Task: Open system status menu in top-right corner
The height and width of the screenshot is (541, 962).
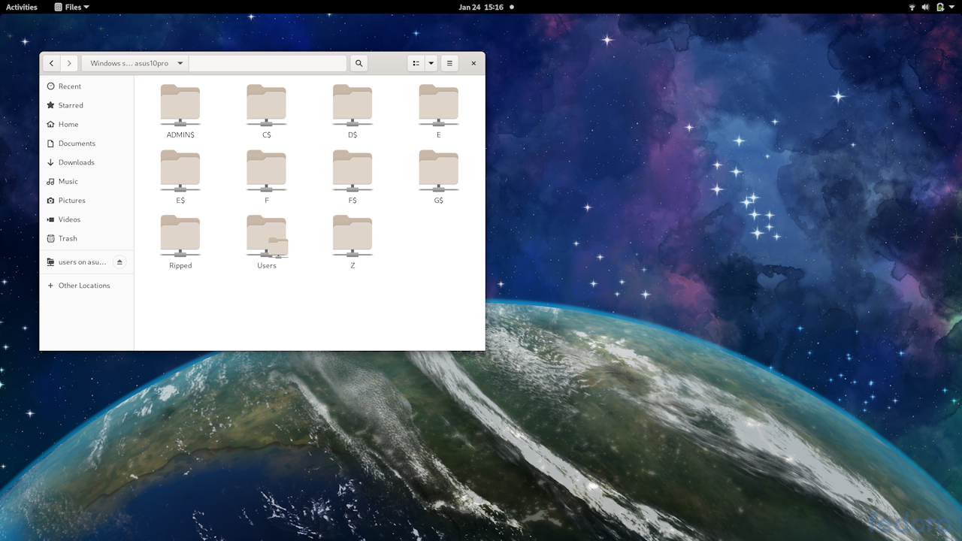Action: (933, 7)
